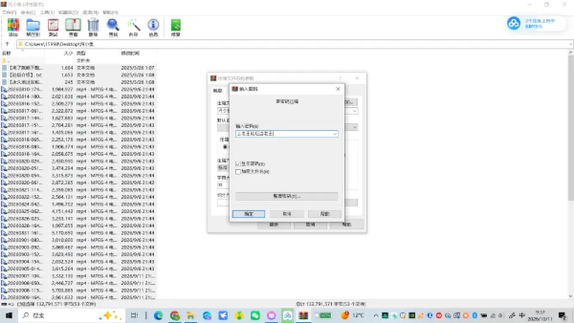Click the help question mark of archive dialog
Screen dimensions: 574x323
(340, 78)
